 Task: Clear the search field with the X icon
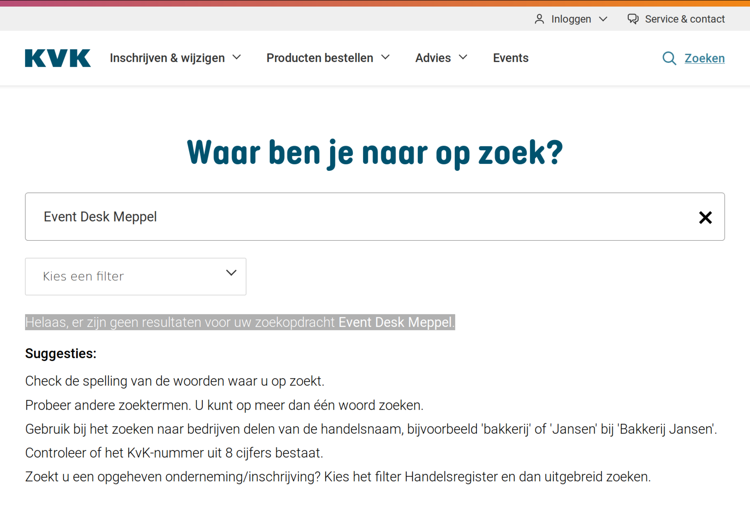pyautogui.click(x=705, y=217)
